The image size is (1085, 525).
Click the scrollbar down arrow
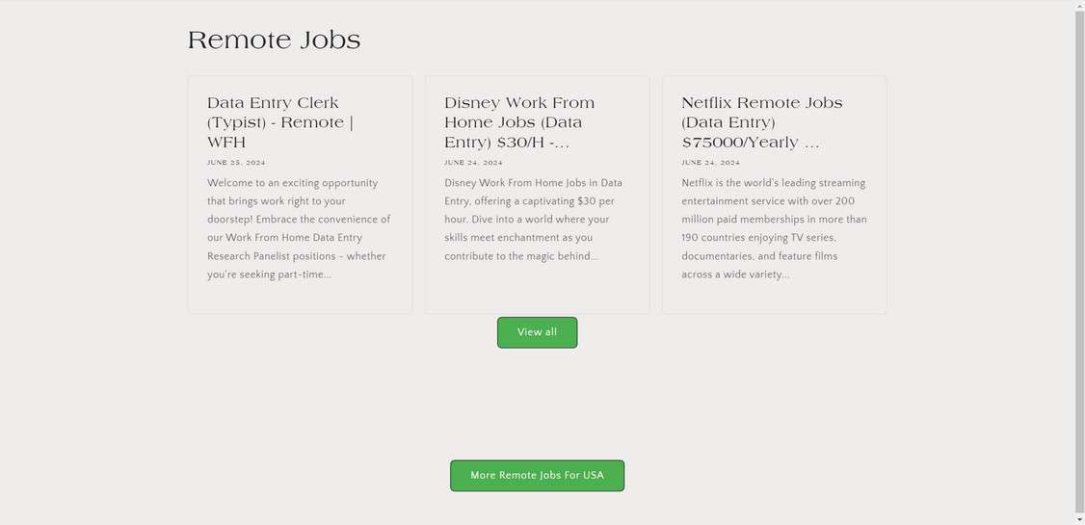pyautogui.click(x=1079, y=519)
